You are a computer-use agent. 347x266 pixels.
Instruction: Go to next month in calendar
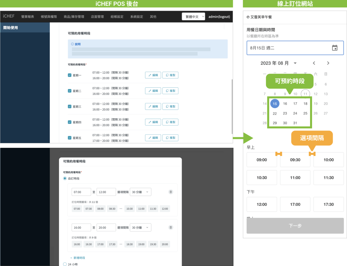click(328, 63)
